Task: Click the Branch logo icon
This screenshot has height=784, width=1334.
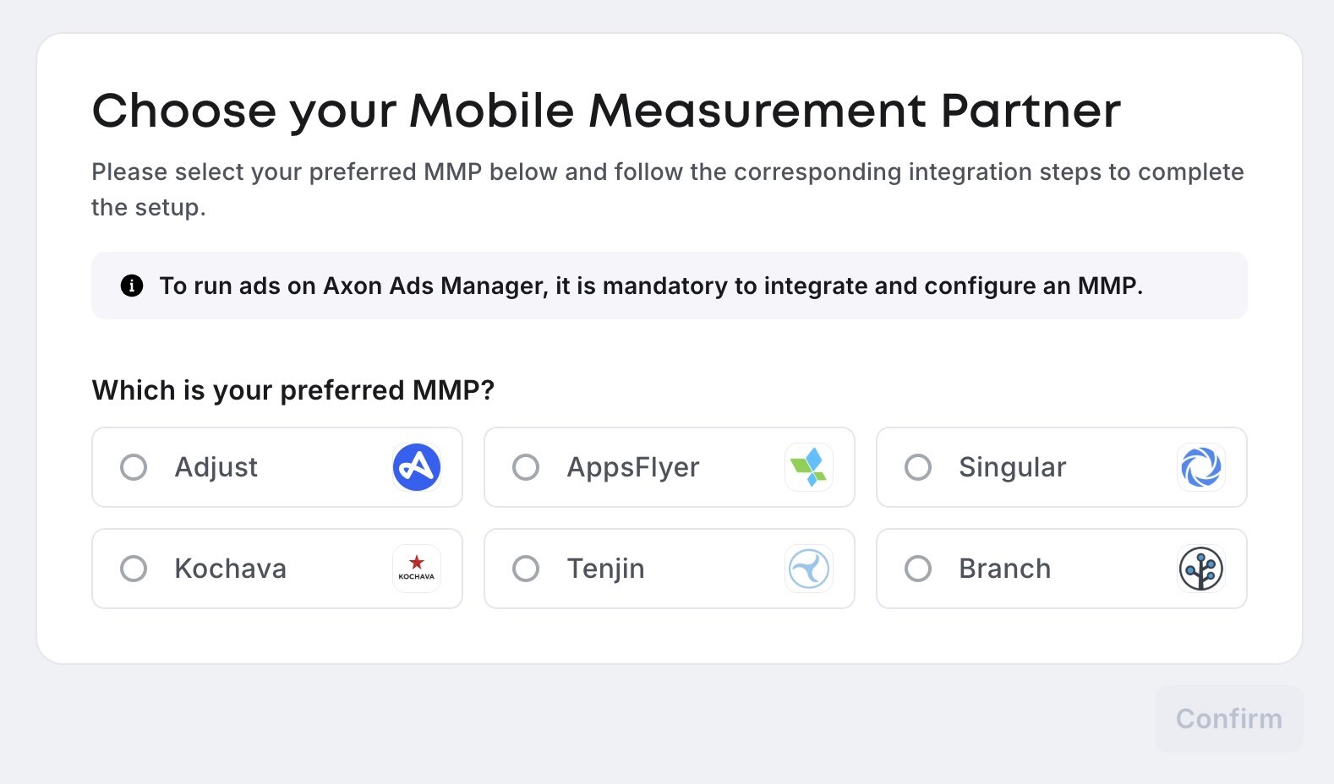Action: click(1201, 569)
